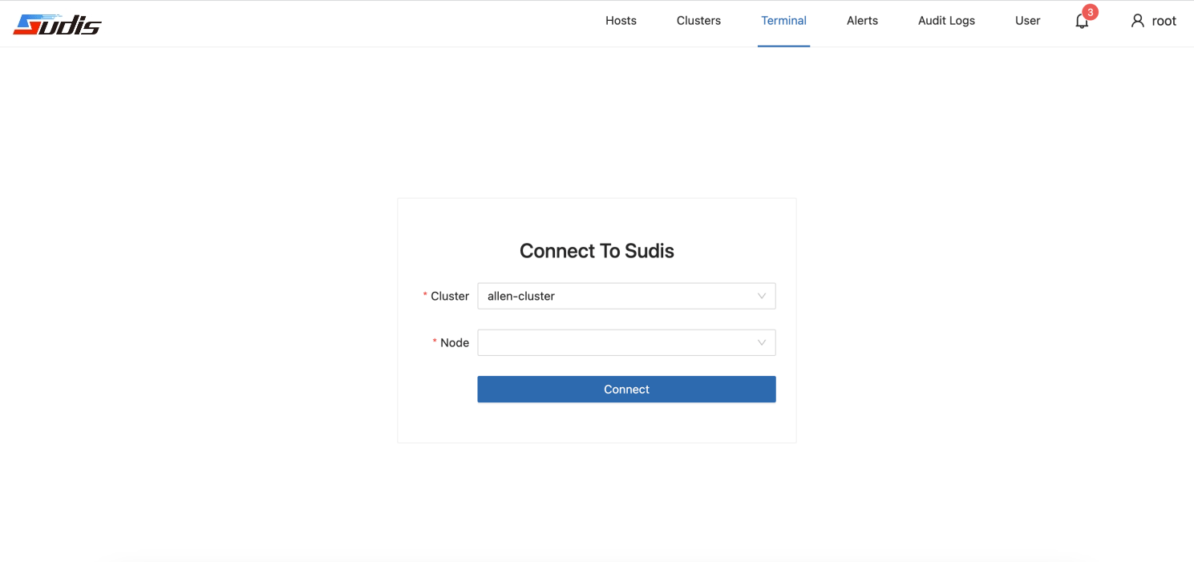Select the Terminal tab
1194x562 pixels.
pos(783,21)
